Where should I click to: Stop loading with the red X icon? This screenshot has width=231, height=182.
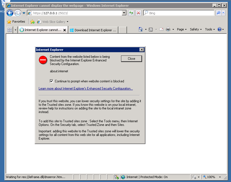[138, 13]
